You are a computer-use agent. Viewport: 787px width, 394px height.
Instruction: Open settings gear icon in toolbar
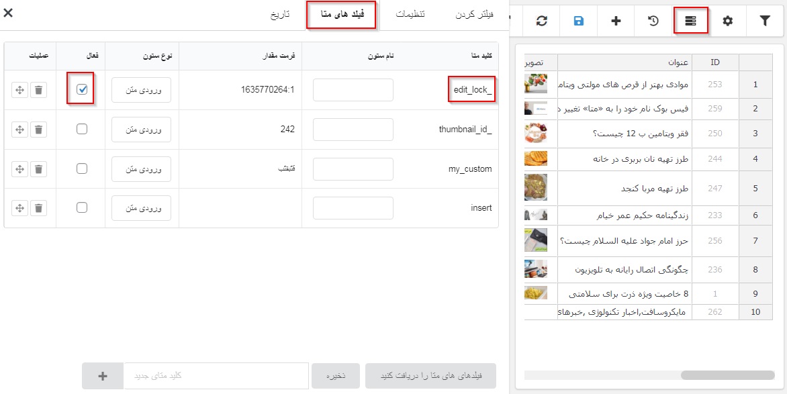(728, 21)
